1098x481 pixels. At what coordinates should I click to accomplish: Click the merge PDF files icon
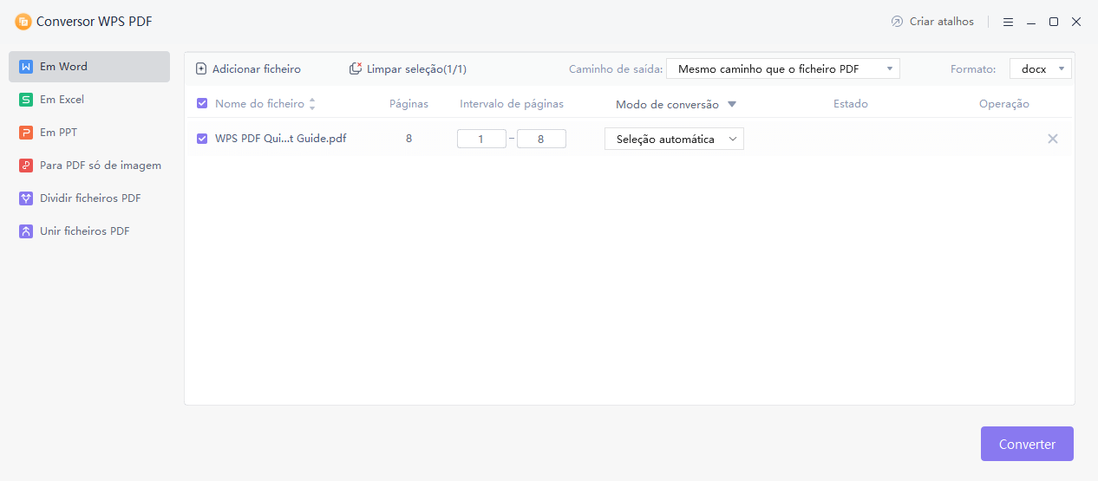pyautogui.click(x=26, y=231)
